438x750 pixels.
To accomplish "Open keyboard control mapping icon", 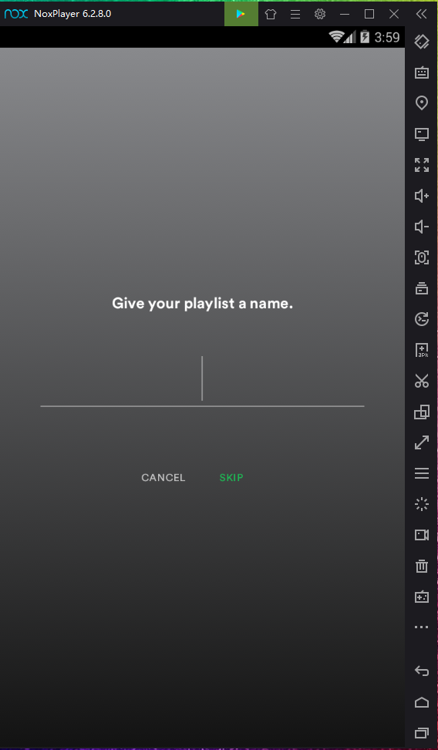I will click(x=421, y=72).
